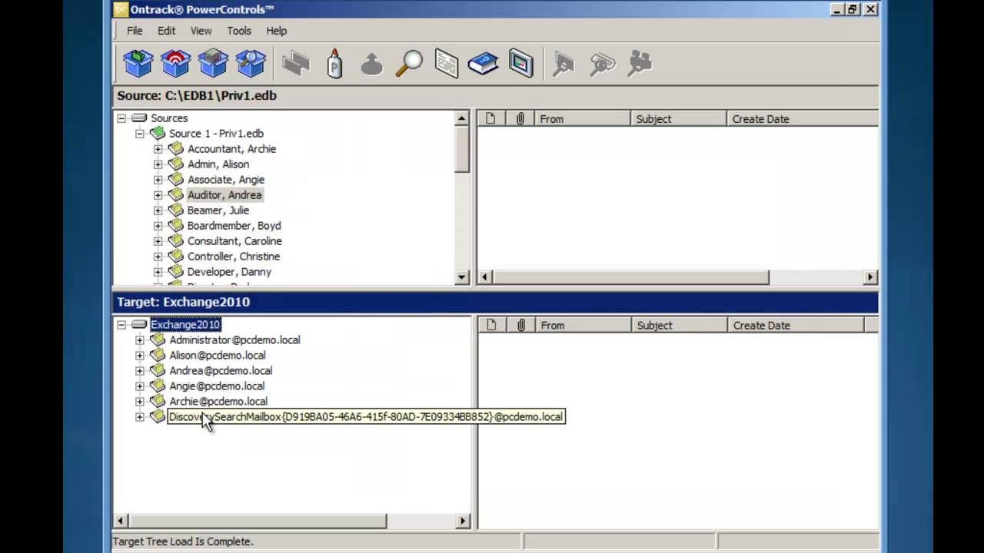The image size is (984, 553).
Task: Sort source list by From column
Action: (581, 119)
